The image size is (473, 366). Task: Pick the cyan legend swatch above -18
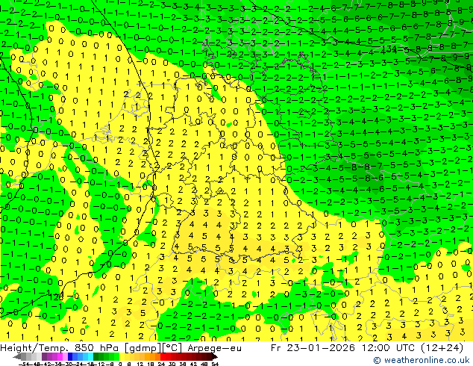90,357
